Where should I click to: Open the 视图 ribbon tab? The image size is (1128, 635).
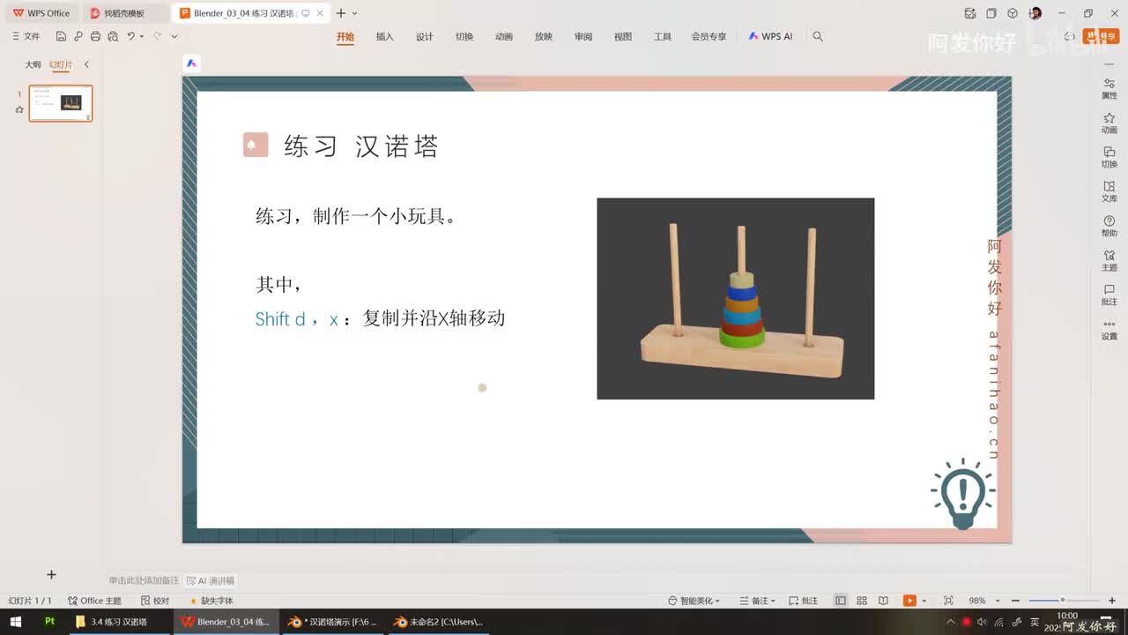pyautogui.click(x=623, y=36)
